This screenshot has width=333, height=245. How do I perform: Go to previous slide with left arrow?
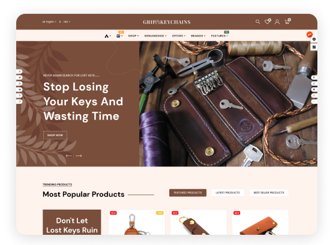69,156
